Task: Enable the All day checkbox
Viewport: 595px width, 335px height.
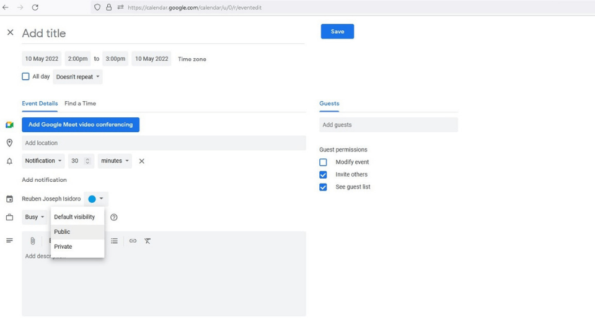Action: coord(25,76)
